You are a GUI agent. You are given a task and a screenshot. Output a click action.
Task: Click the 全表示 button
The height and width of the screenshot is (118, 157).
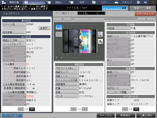pyautogui.click(x=44, y=28)
